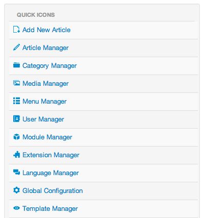Open the User Manager link
This screenshot has height=218, width=204.
(x=43, y=119)
